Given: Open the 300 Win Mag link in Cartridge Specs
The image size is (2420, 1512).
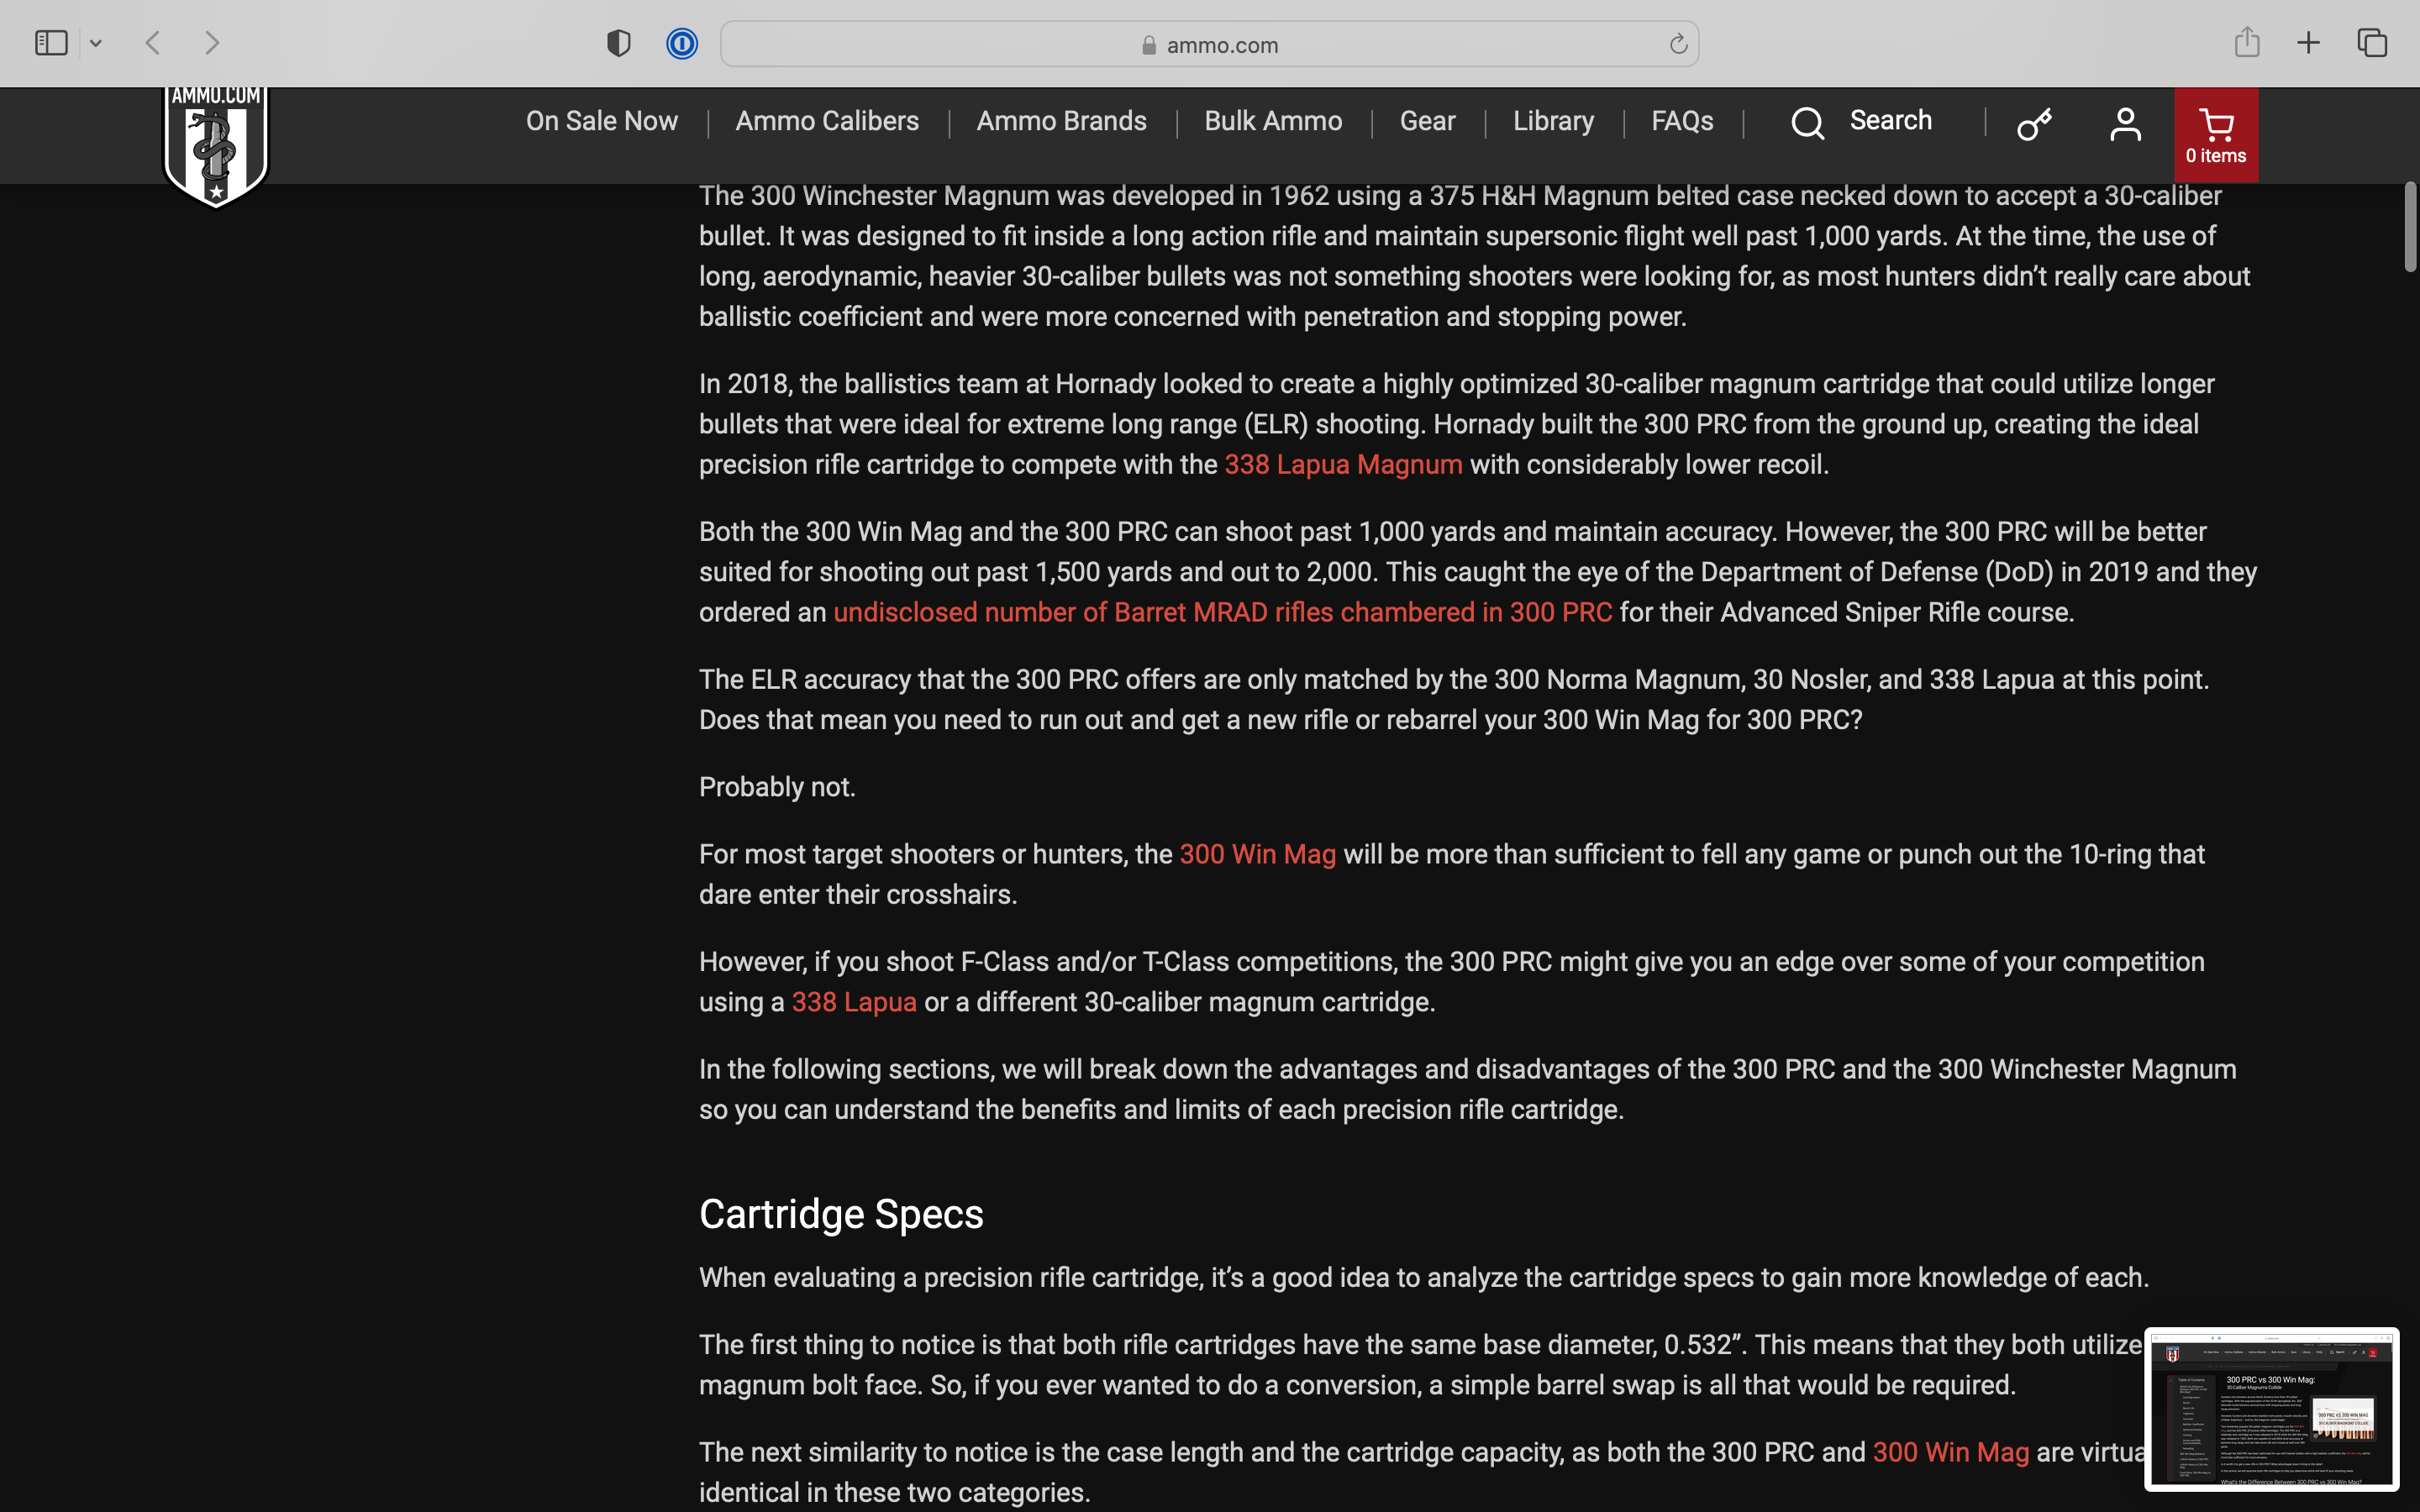Looking at the screenshot, I should 1950,1452.
